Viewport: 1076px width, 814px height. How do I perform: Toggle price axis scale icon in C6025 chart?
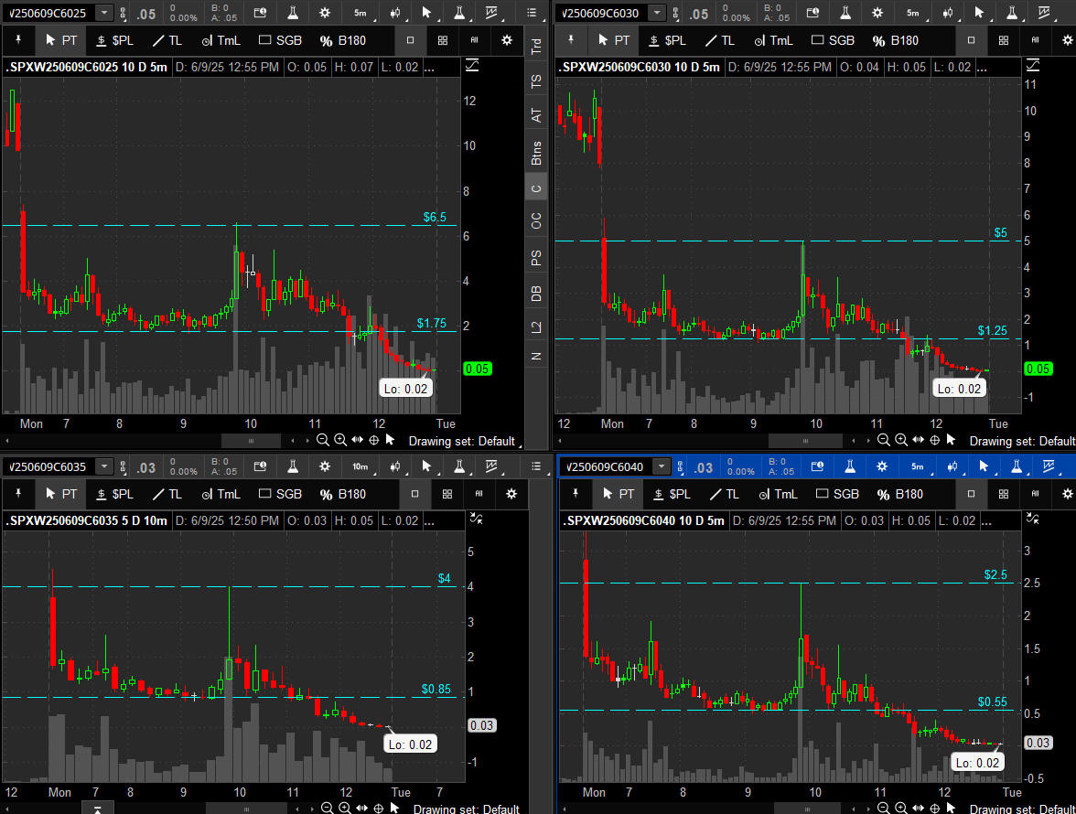pyautogui.click(x=472, y=66)
